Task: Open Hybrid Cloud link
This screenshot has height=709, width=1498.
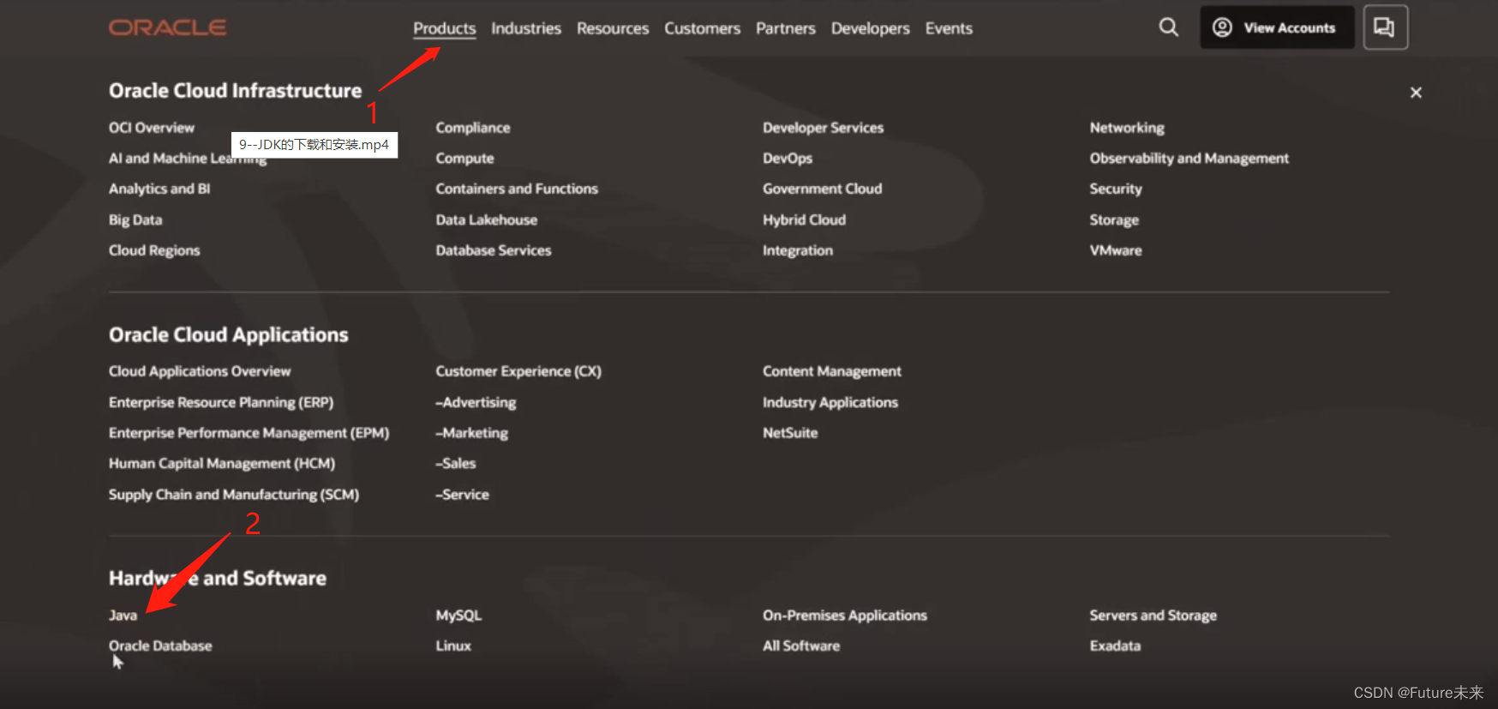Action: click(x=804, y=219)
